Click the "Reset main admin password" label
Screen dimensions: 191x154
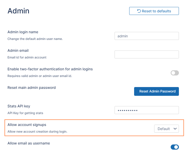[x=31, y=88]
